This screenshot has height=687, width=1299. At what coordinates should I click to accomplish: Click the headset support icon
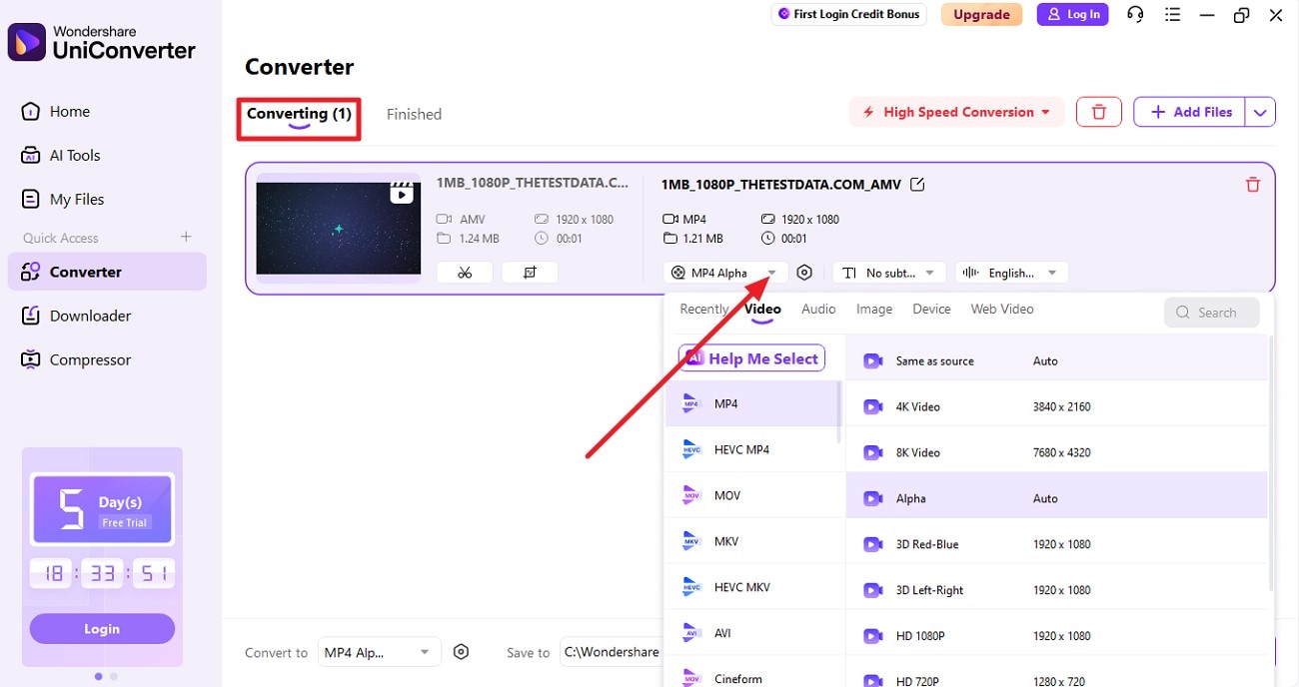[1135, 15]
